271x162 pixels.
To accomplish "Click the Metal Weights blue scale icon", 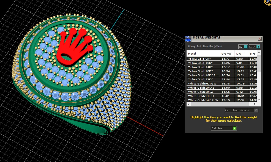I will click(x=188, y=39).
